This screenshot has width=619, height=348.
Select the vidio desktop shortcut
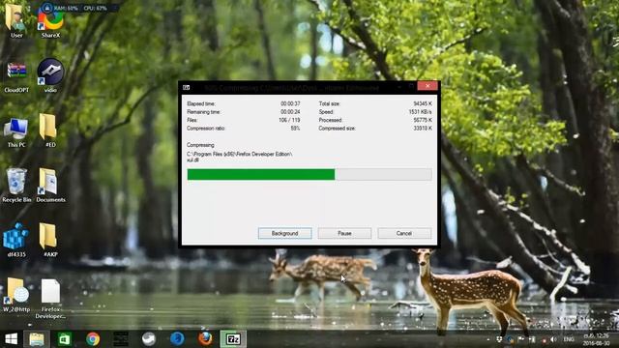point(50,75)
